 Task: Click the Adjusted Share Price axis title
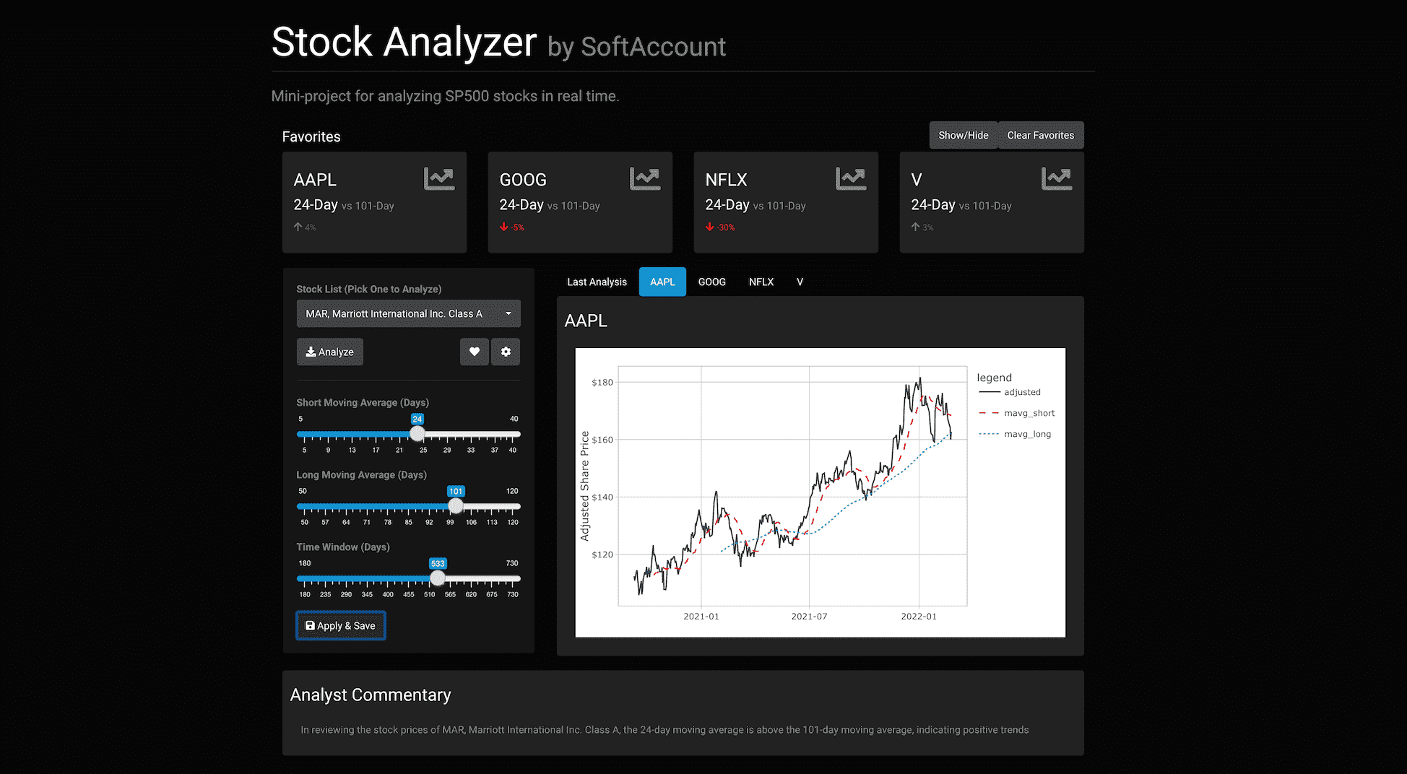click(x=584, y=486)
